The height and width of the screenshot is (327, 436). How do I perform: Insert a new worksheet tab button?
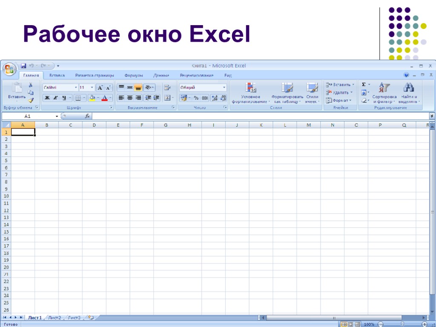(x=91, y=318)
